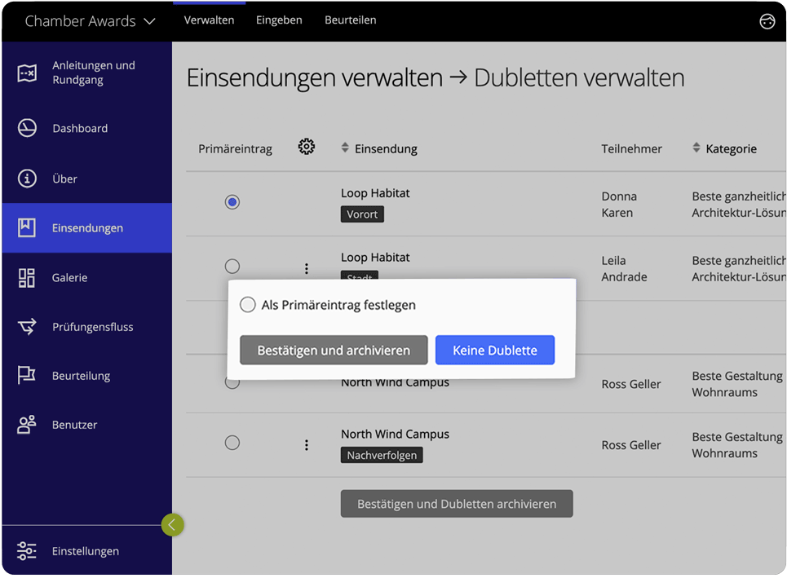Select the Als Primäreintrag festlegen radio option

point(247,305)
